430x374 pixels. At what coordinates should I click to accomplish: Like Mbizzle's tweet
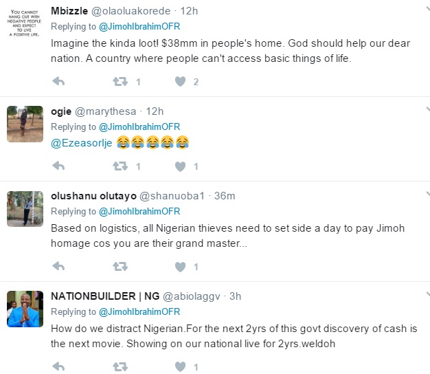pos(181,82)
